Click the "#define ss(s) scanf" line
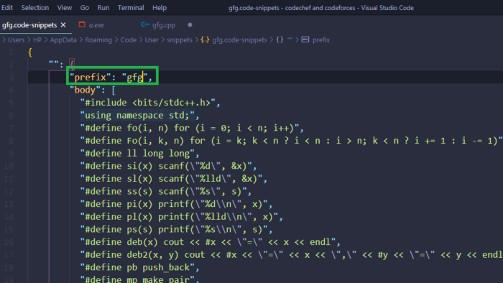Image resolution: width=503 pixels, height=283 pixels. [x=166, y=191]
